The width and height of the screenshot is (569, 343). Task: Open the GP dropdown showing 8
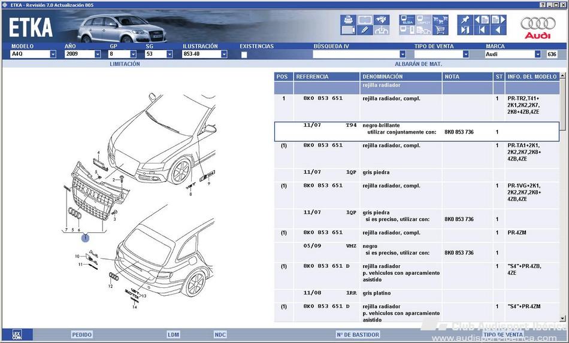click(x=133, y=54)
